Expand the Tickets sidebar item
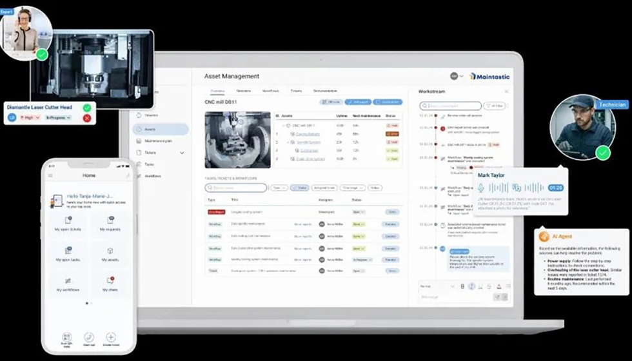The width and height of the screenshot is (632, 361). (x=182, y=153)
